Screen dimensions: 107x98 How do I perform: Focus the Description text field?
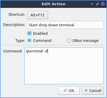point(65,25)
